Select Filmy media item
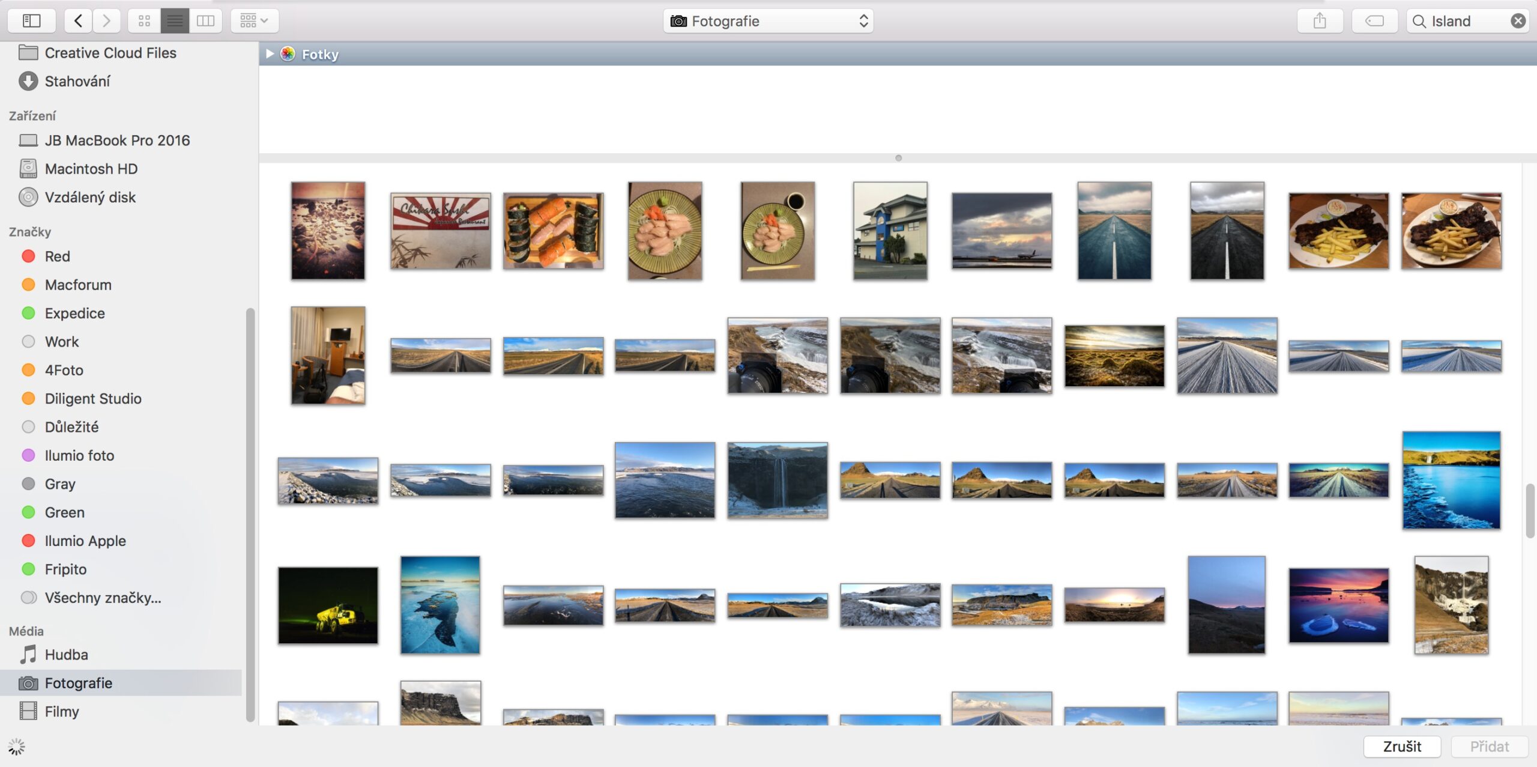The width and height of the screenshot is (1537, 767). [x=61, y=711]
